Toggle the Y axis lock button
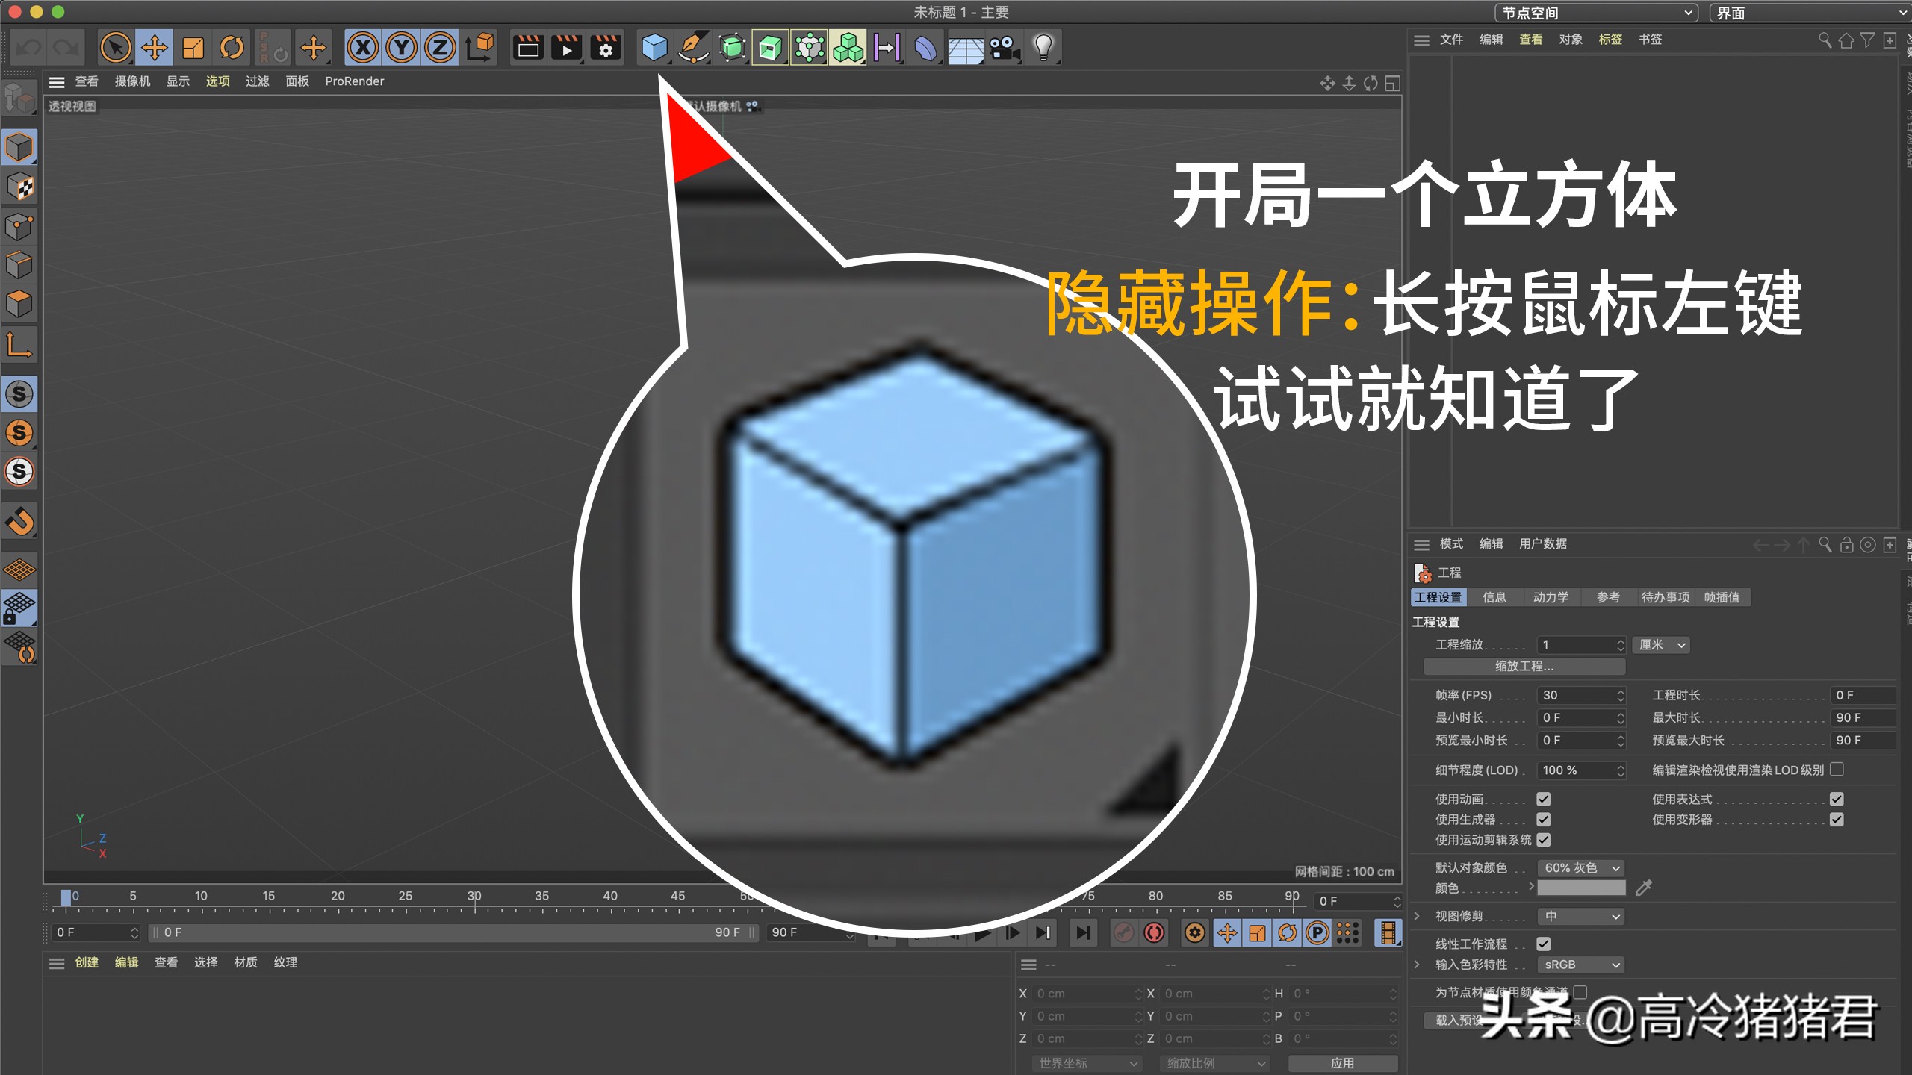 click(x=402, y=47)
